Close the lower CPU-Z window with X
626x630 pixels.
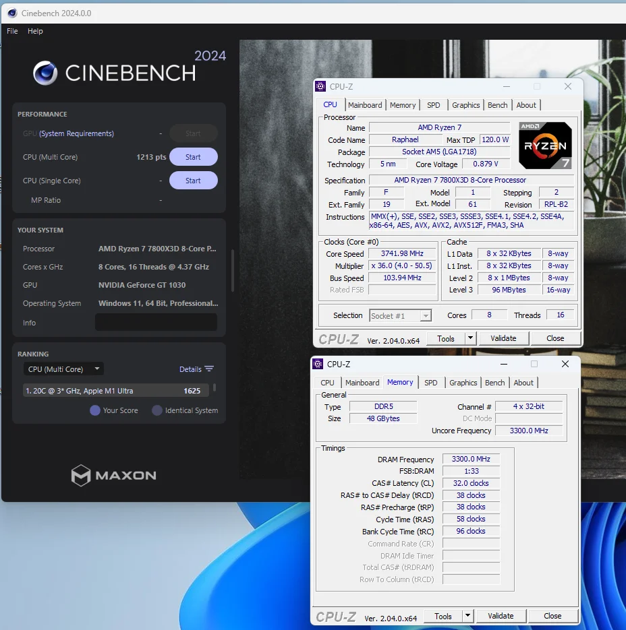click(x=565, y=364)
